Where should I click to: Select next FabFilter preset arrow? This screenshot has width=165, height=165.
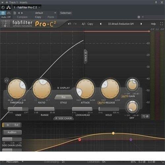pos(141,24)
